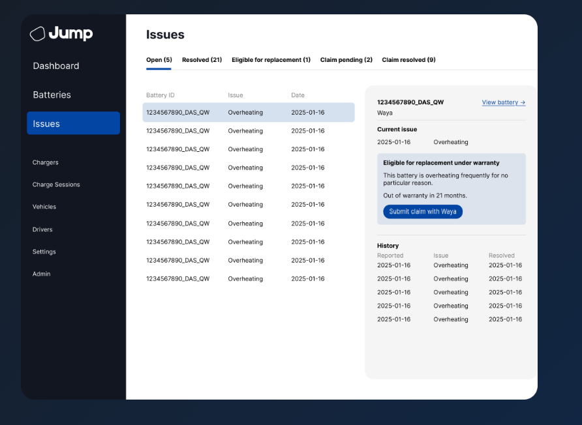Viewport: 582px width, 425px height.
Task: Click the Date column header
Action: (298, 95)
